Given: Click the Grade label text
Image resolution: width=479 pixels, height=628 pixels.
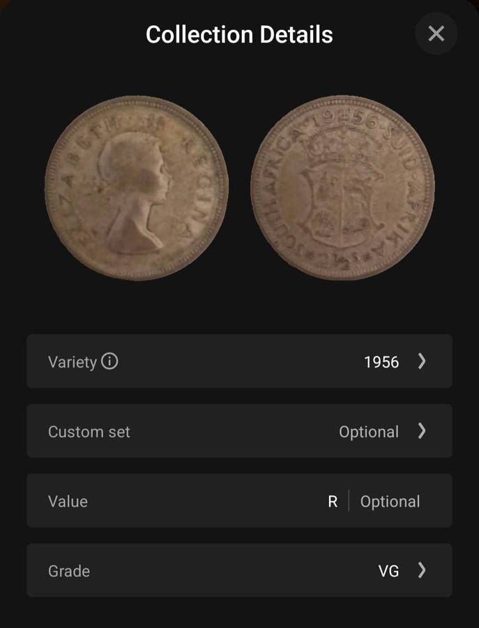Looking at the screenshot, I should tap(69, 571).
